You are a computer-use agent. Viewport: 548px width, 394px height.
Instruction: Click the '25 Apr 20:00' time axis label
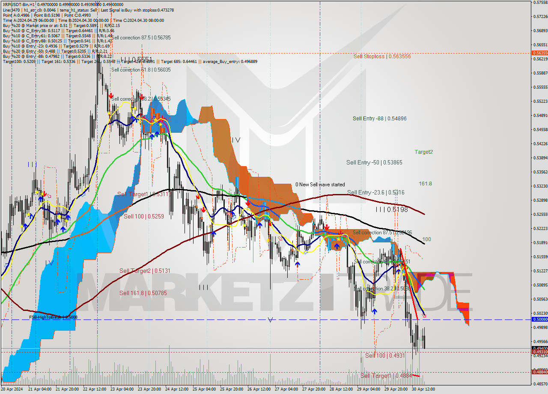(x=231, y=389)
